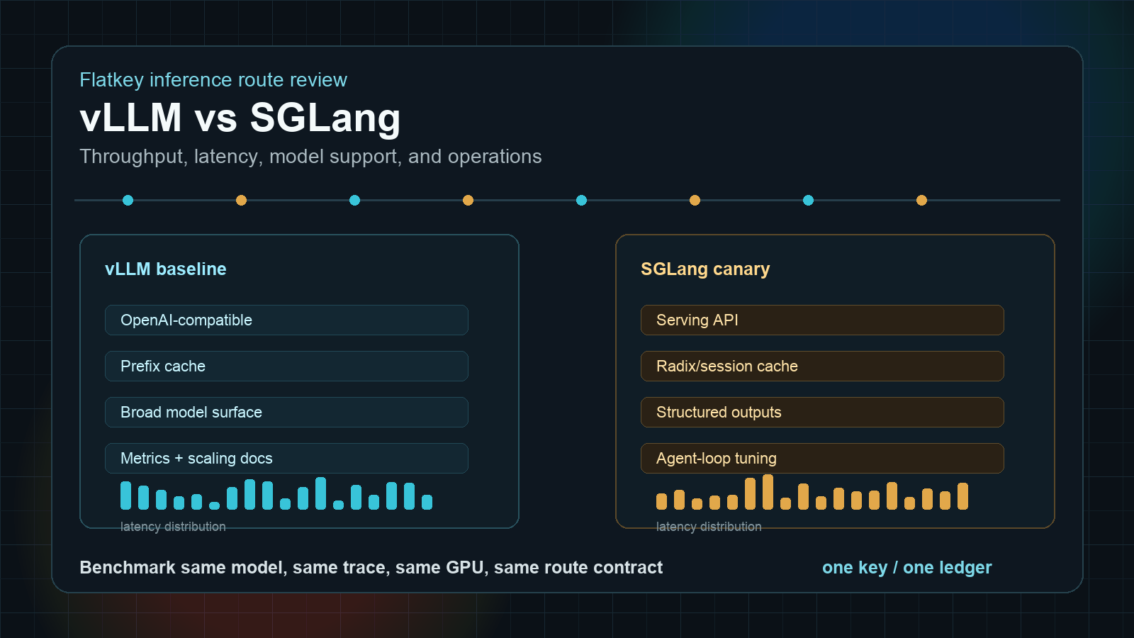Click the 'Broad model surface' pill
Image resolution: width=1134 pixels, height=638 pixels.
[286, 412]
